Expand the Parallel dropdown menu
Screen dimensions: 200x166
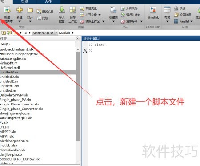click(x=192, y=21)
